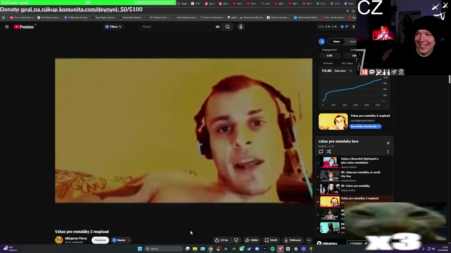The image size is (451, 253).
Task: Open First Music Lesson bookmark
Action: point(49,17)
